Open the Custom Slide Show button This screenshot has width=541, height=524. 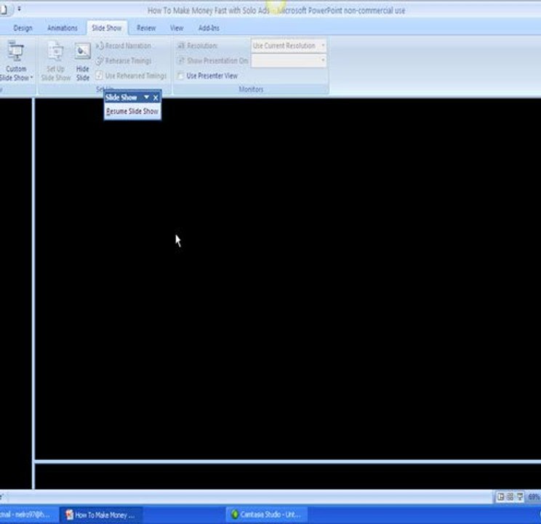(x=16, y=61)
